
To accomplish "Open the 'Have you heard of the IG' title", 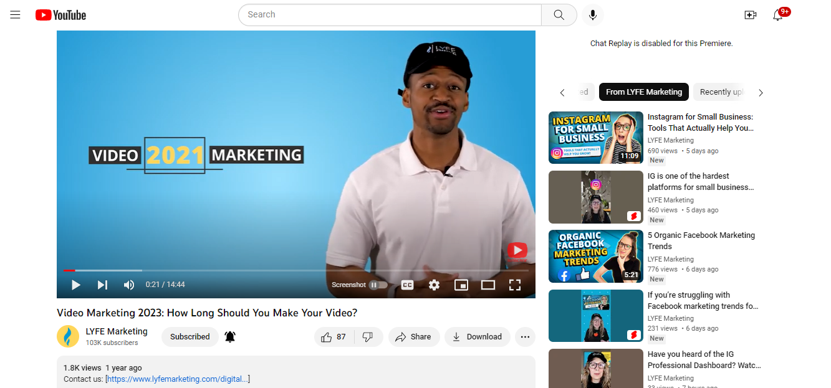I will pos(704,360).
